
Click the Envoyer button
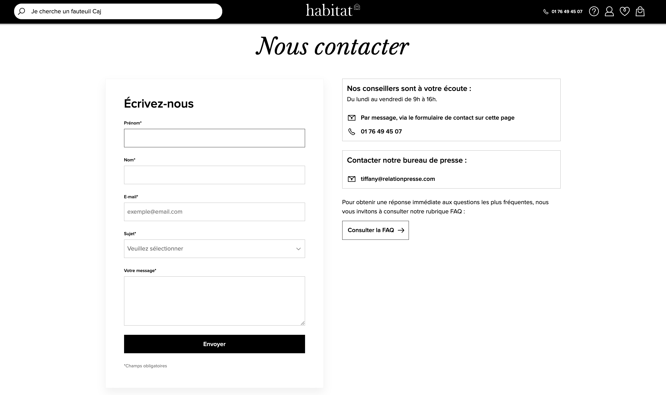tap(214, 344)
